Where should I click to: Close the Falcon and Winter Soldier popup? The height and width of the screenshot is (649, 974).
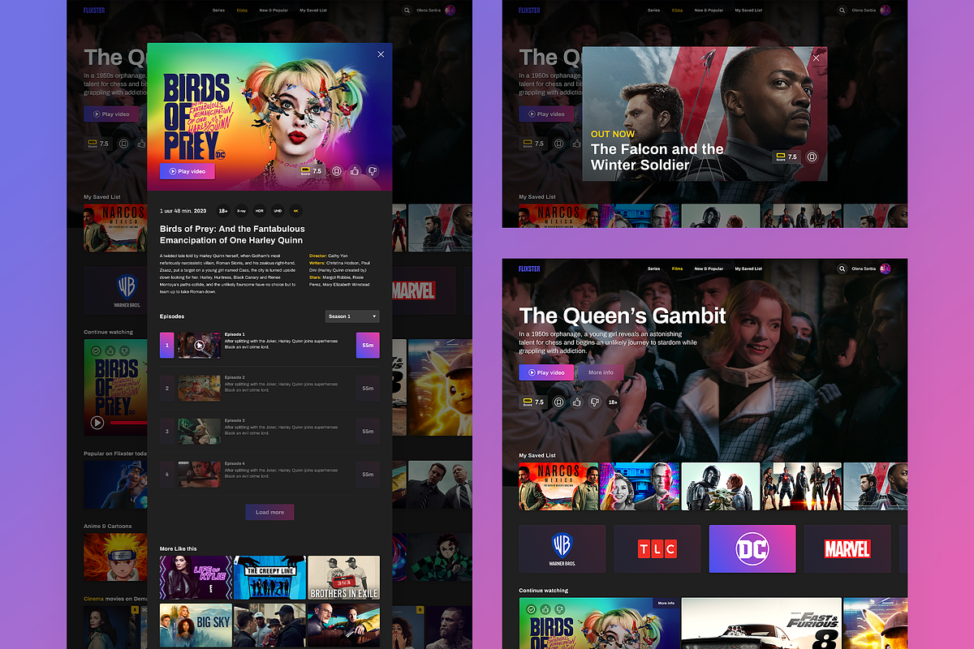click(x=817, y=58)
